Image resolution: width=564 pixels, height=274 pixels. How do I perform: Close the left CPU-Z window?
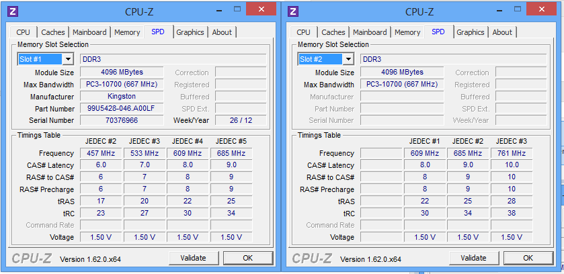click(x=261, y=9)
